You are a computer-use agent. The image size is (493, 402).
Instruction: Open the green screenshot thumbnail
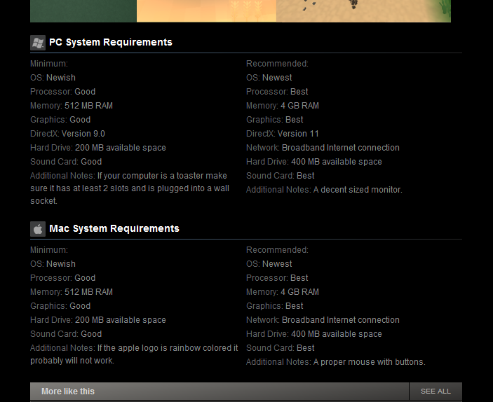(x=83, y=11)
